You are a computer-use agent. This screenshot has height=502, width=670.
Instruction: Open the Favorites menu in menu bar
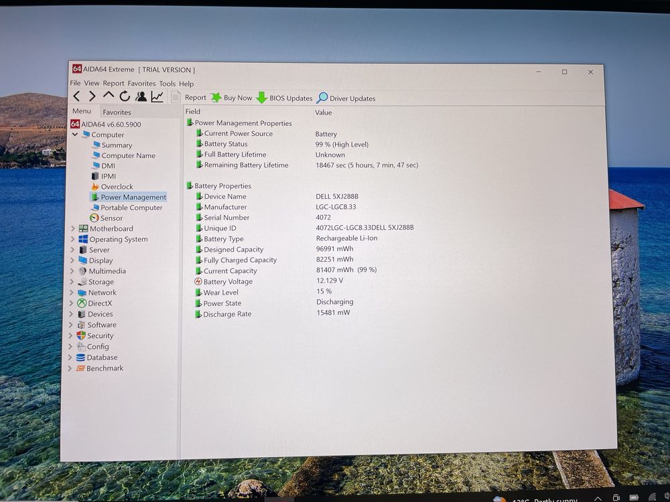coord(141,84)
